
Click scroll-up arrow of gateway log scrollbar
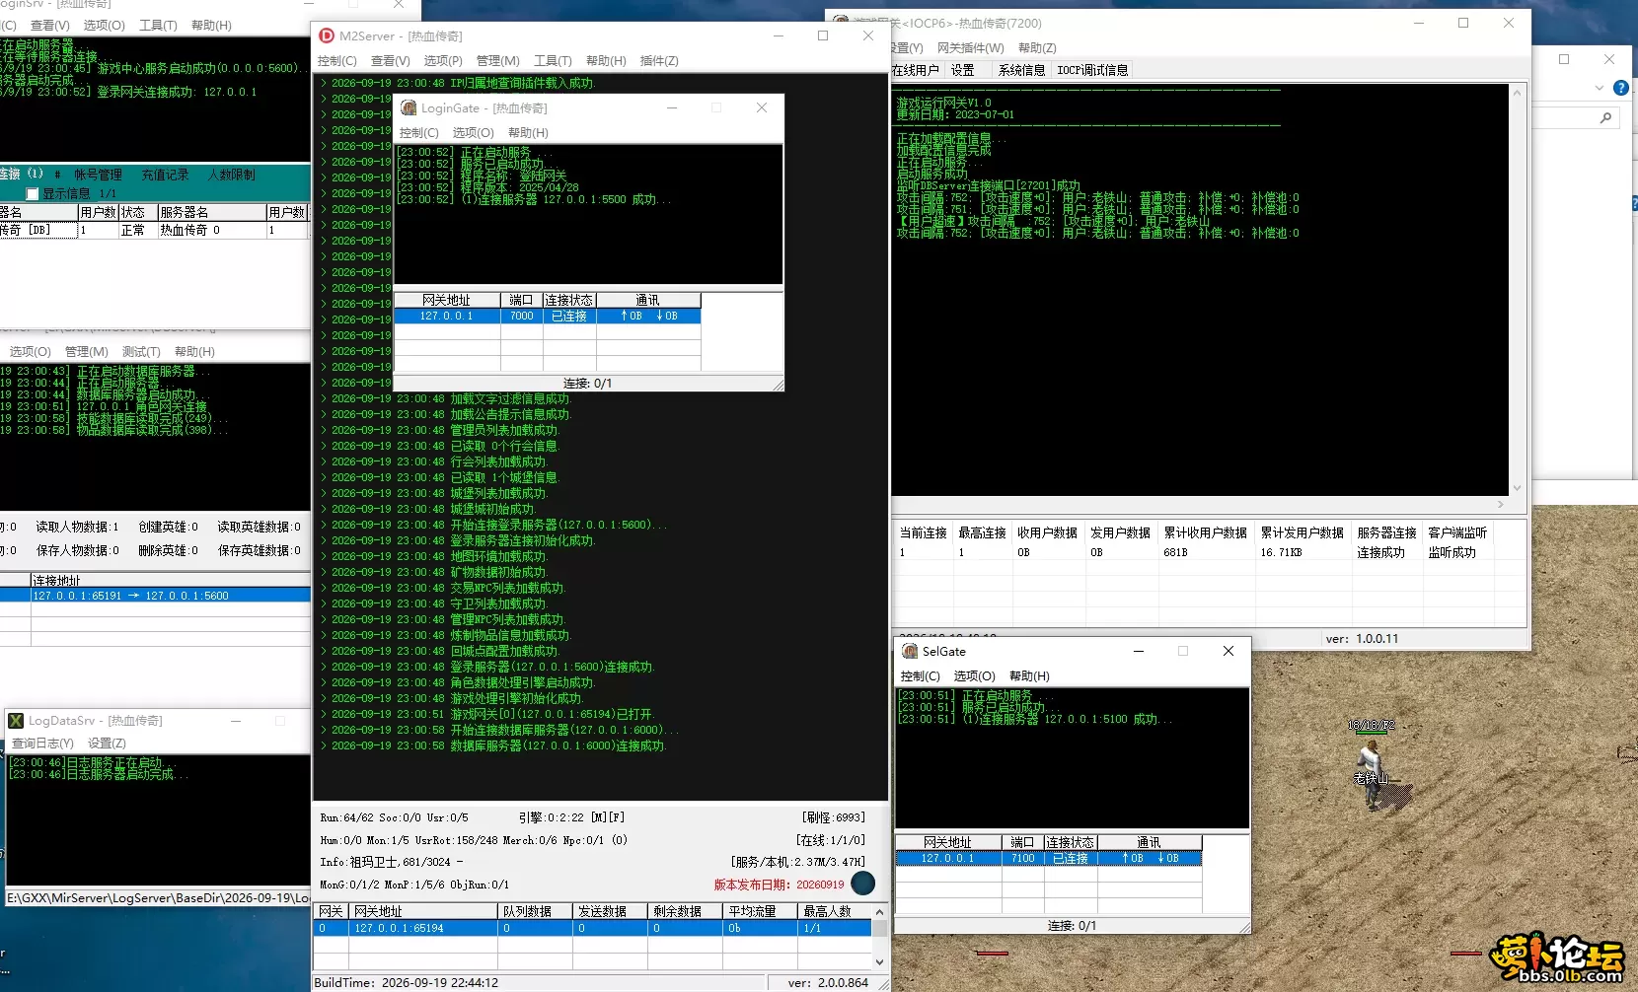click(1517, 92)
